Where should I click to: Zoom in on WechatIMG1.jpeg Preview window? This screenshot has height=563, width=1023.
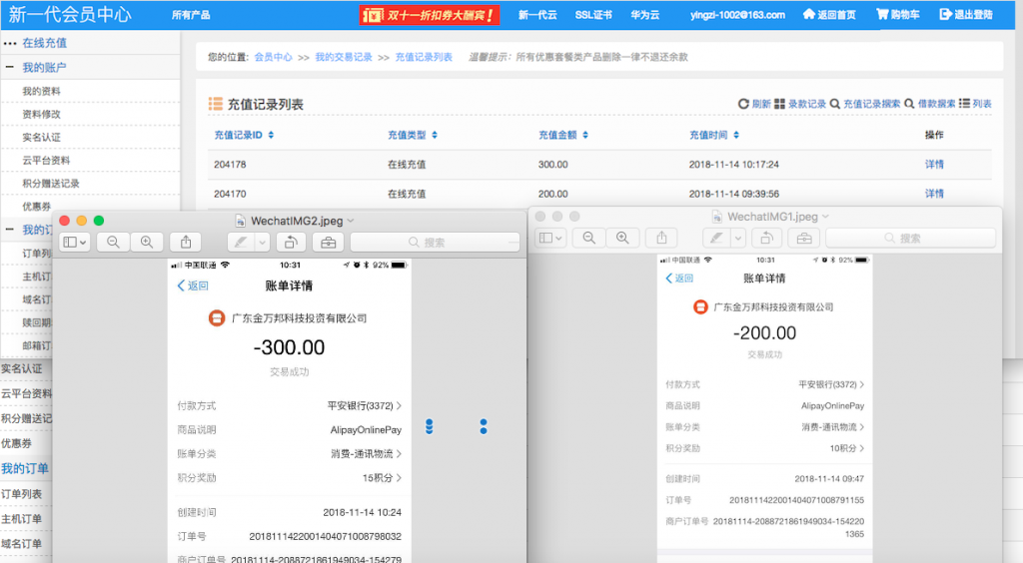point(622,238)
